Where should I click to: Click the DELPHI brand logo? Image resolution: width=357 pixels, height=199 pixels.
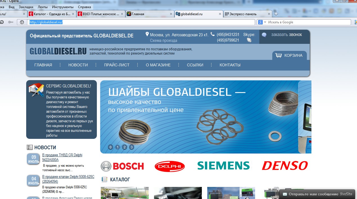click(170, 166)
